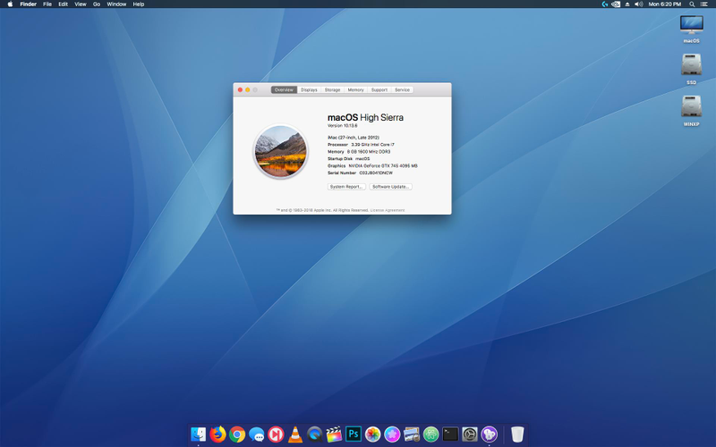
Task: Click the macOS High Sierra title
Action: click(x=365, y=117)
